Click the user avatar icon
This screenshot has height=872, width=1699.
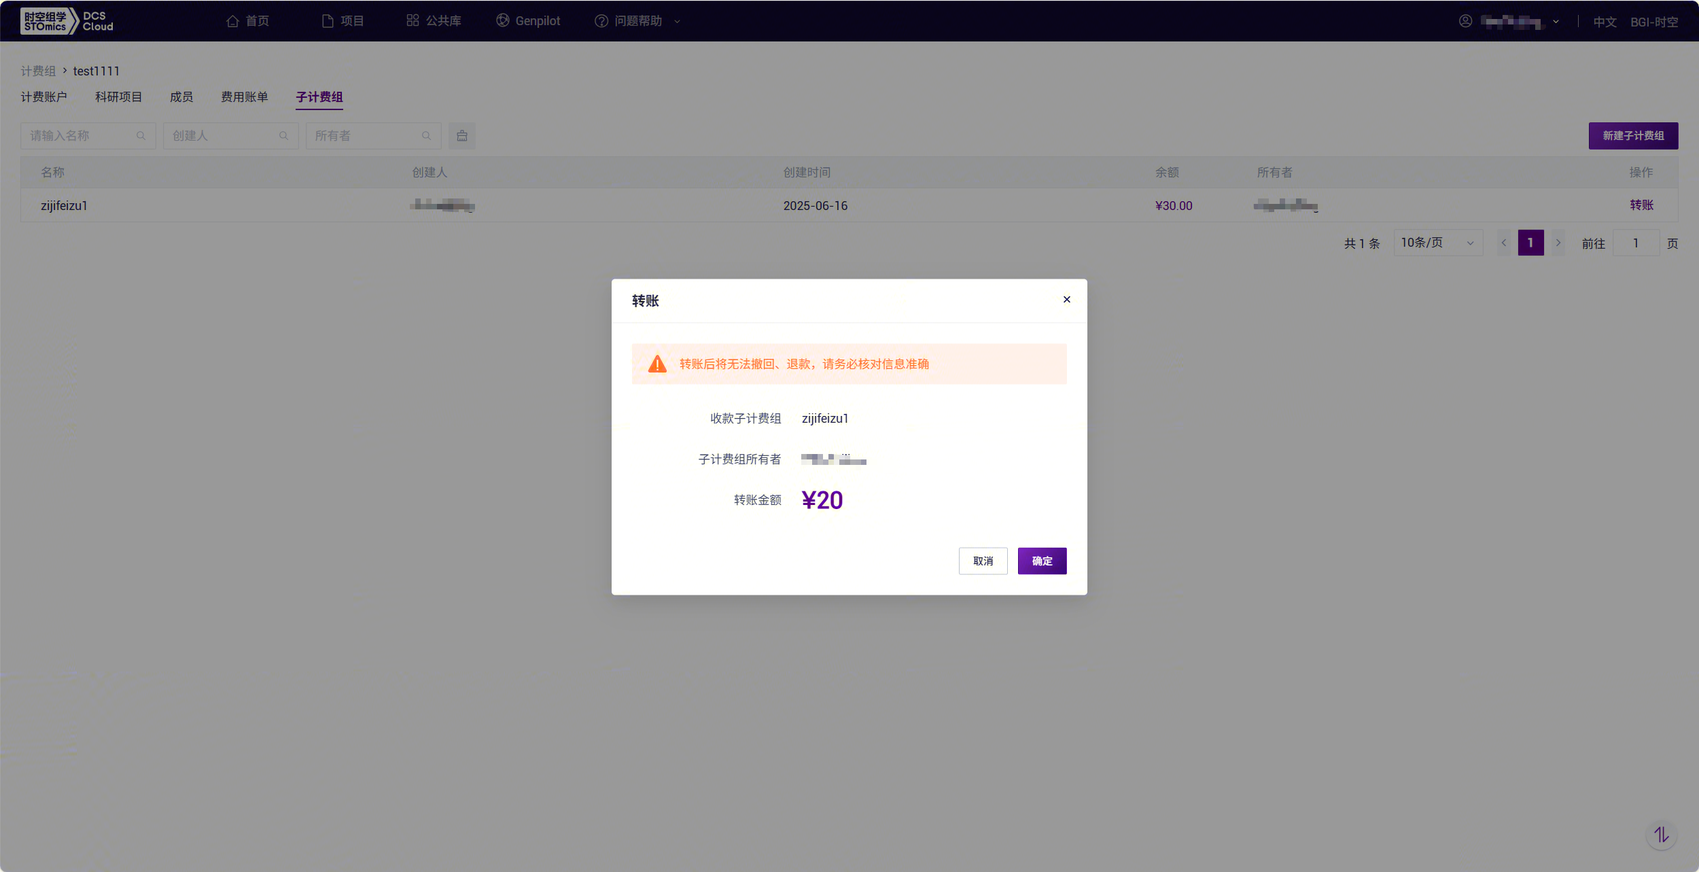tap(1465, 21)
